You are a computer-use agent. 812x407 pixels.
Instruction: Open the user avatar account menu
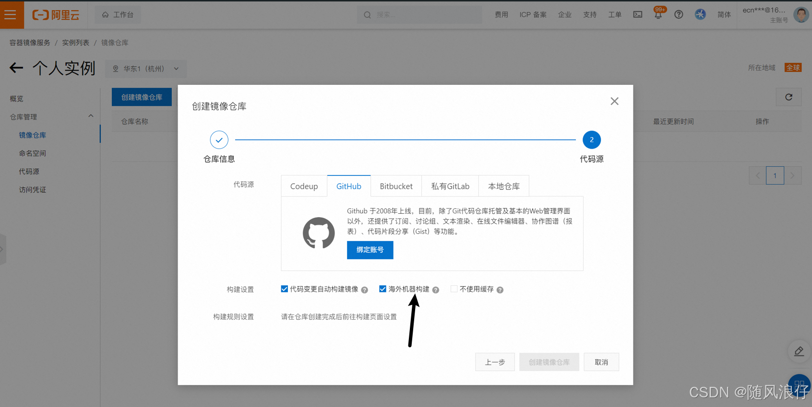click(801, 14)
